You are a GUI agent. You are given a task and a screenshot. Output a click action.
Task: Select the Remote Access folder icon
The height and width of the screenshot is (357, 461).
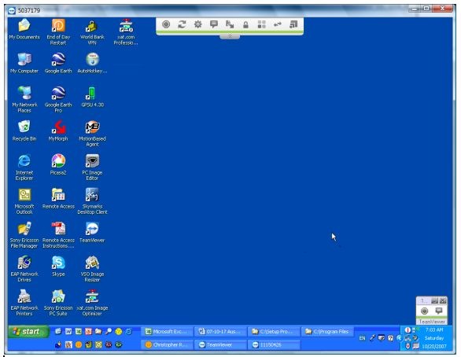tap(58, 199)
